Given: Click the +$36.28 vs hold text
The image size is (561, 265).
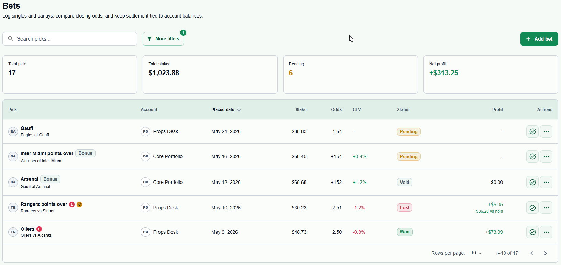Looking at the screenshot, I should click(x=488, y=211).
